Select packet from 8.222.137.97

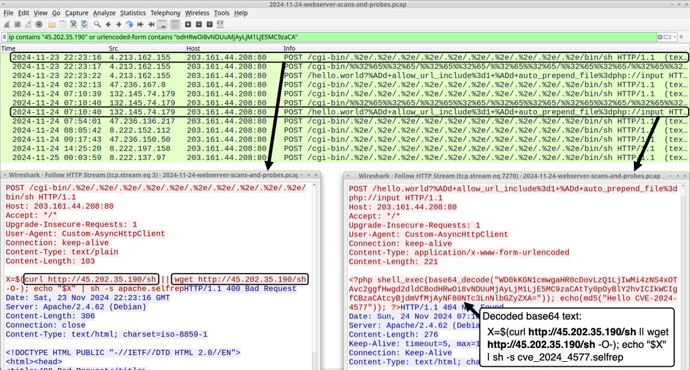coord(345,158)
